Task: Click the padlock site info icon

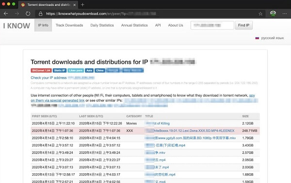Action: (40, 14)
